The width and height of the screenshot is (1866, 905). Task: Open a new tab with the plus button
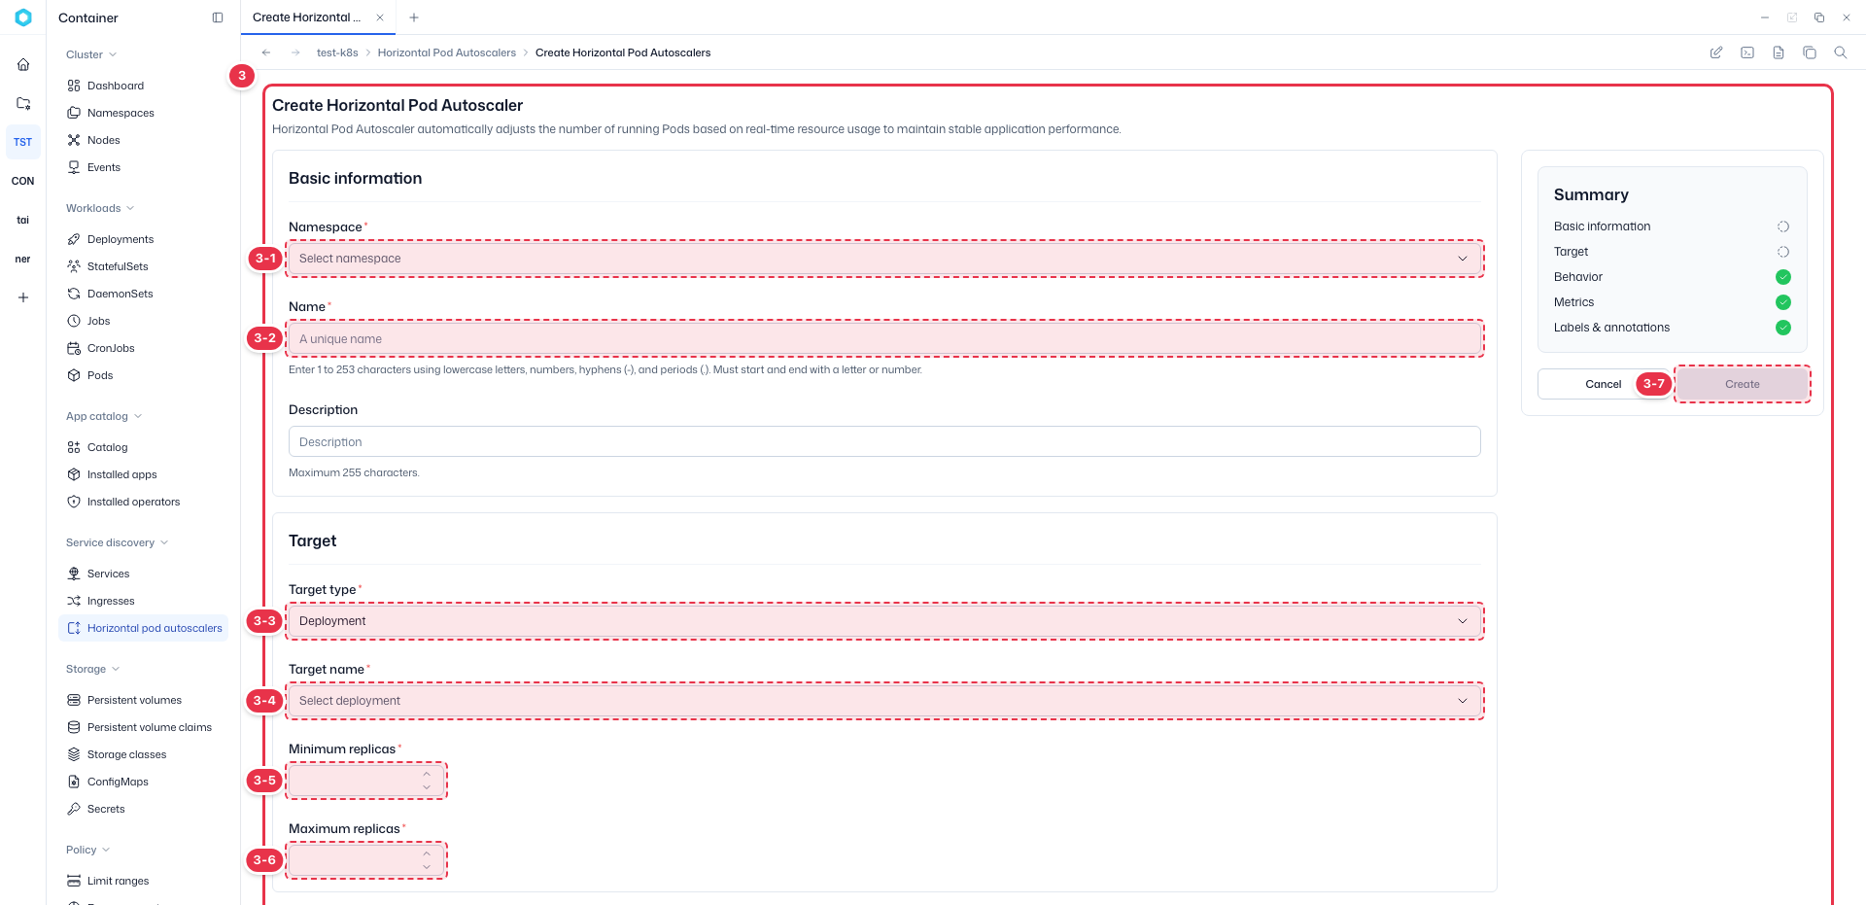pyautogui.click(x=414, y=17)
